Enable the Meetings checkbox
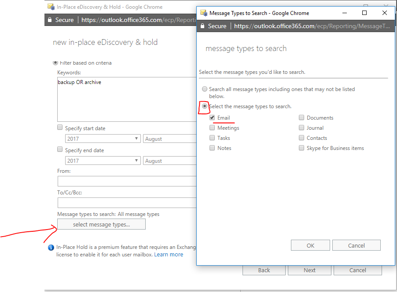 (x=212, y=128)
